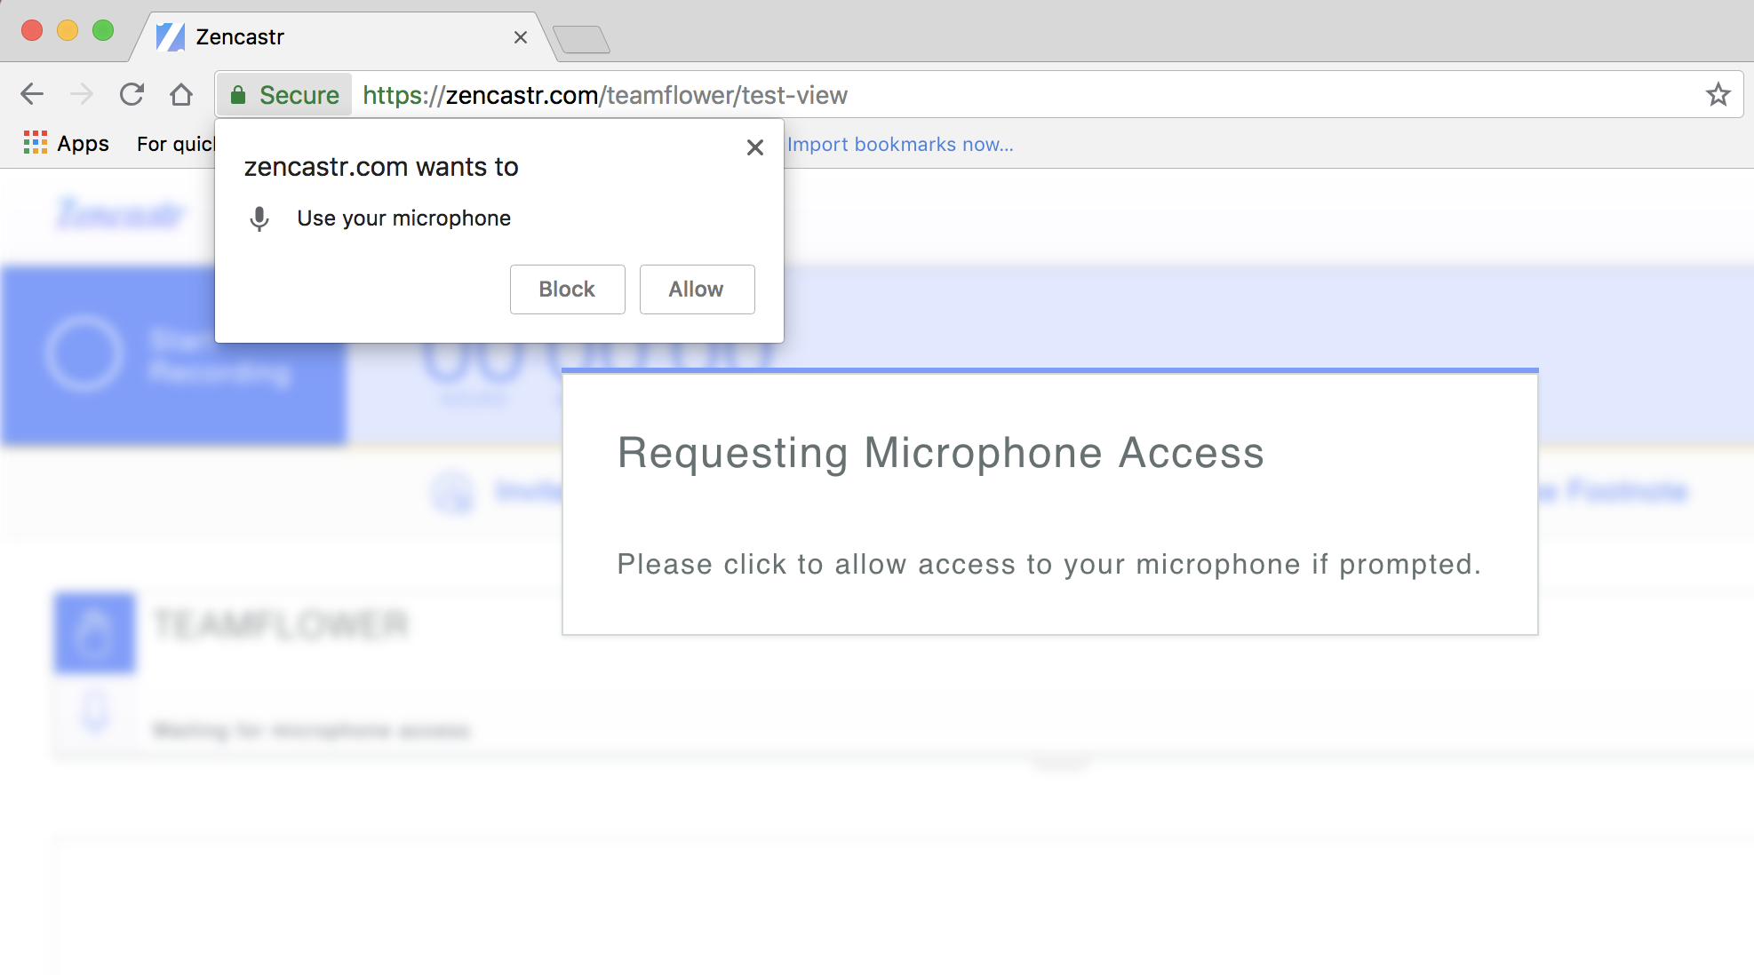Close the Zencastr tab
The image size is (1754, 975).
point(521,37)
